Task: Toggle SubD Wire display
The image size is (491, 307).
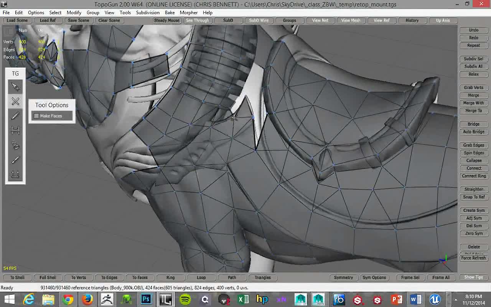Action: tap(259, 20)
